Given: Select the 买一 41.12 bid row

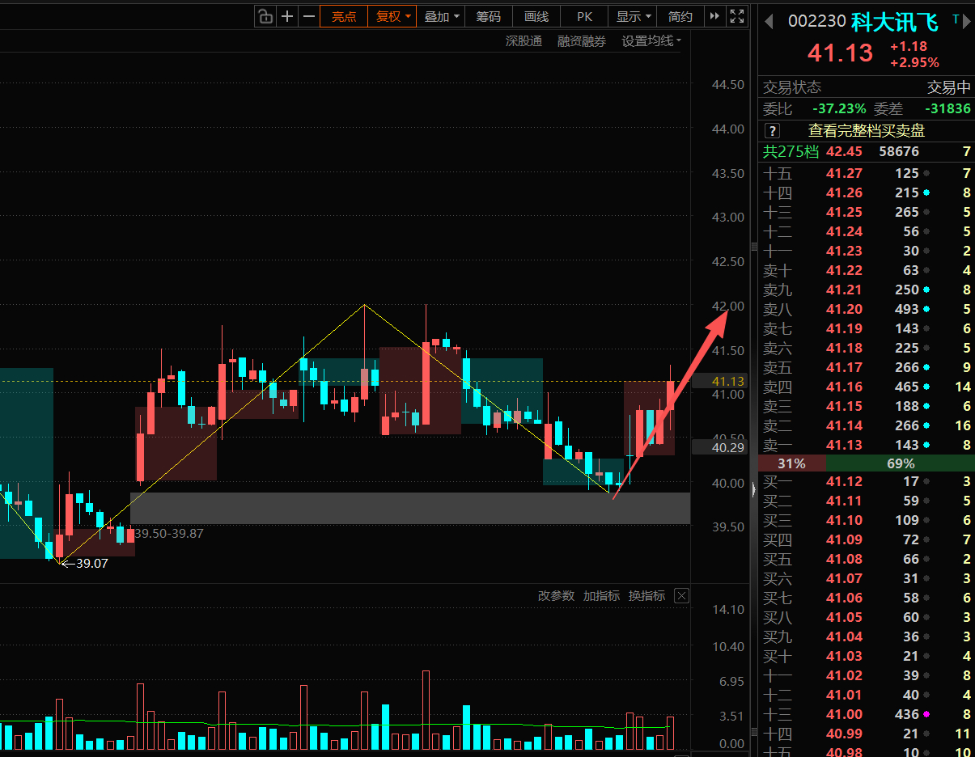Looking at the screenshot, I should tap(867, 481).
